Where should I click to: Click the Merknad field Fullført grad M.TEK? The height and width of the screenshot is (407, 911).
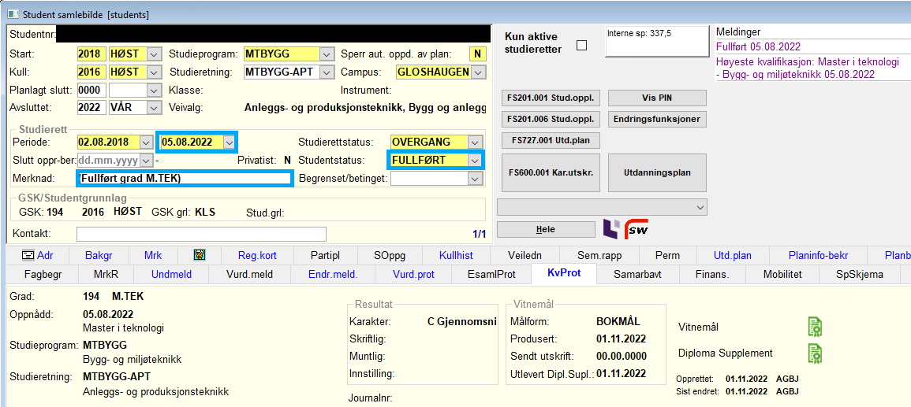pyautogui.click(x=185, y=179)
